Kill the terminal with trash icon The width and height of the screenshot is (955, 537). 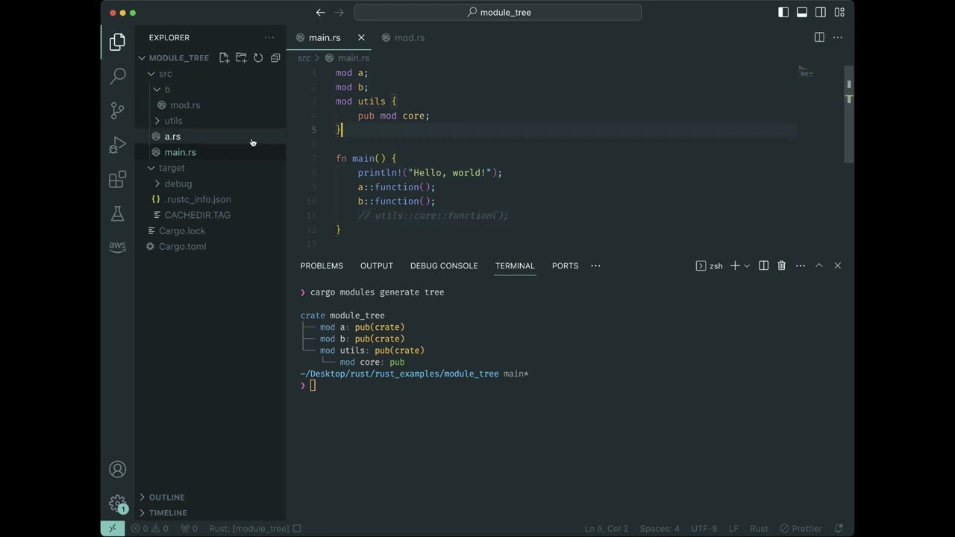pyautogui.click(x=782, y=266)
